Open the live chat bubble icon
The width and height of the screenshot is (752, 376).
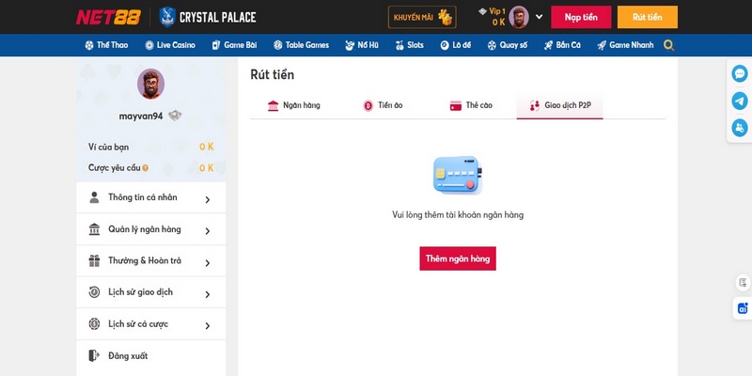740,74
